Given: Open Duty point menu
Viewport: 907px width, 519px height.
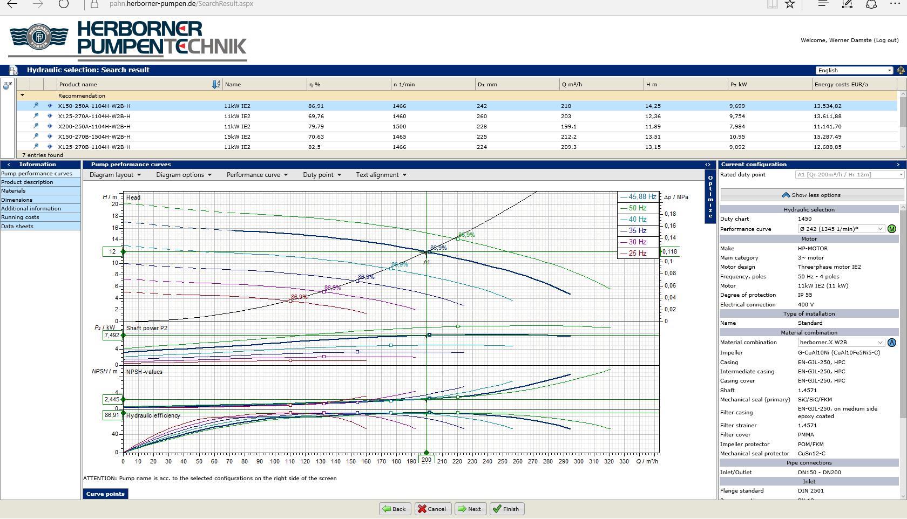Looking at the screenshot, I should tap(322, 175).
